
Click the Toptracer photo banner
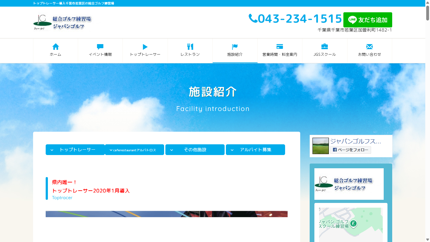[167, 214]
